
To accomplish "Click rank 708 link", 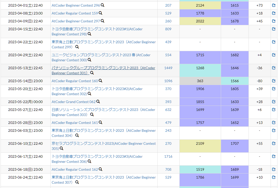I will [168, 169].
